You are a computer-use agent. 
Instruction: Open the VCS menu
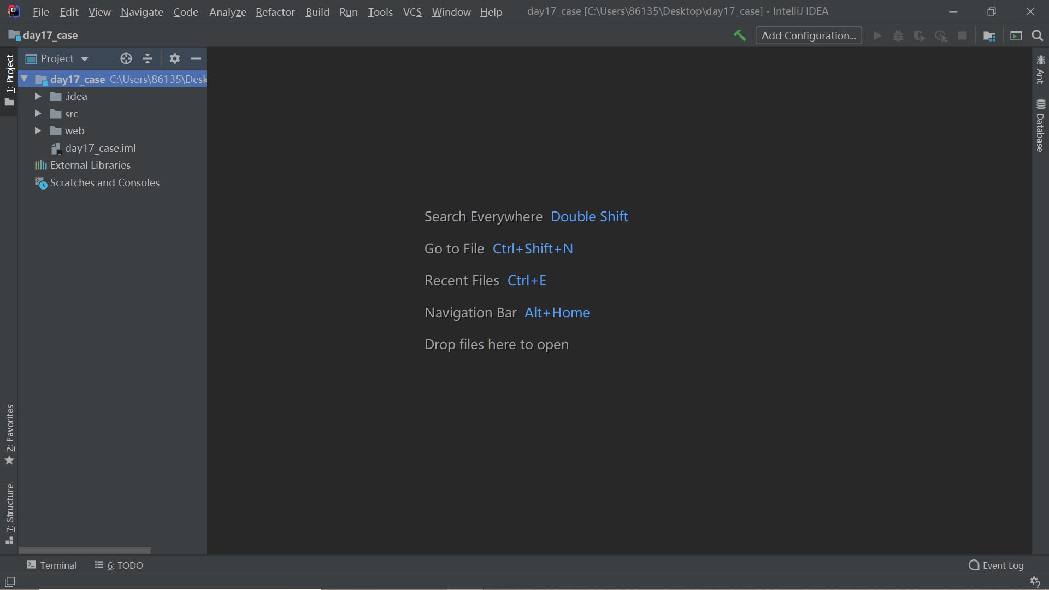[x=412, y=12]
